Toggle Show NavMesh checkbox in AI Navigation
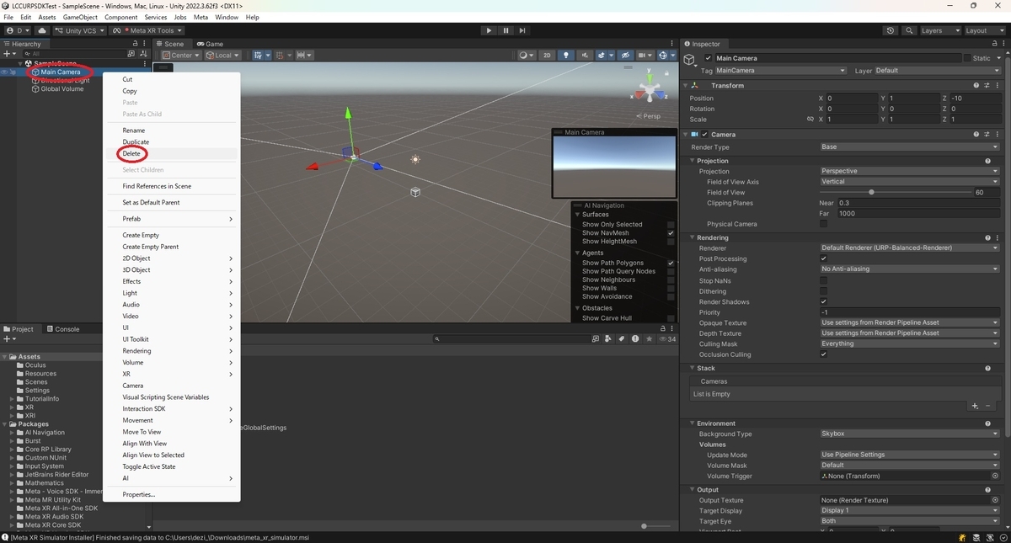Viewport: 1011px width, 543px height. (671, 233)
